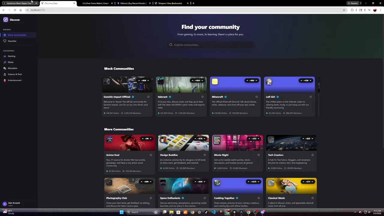Click the verified badge next to Minecraft

point(226,97)
